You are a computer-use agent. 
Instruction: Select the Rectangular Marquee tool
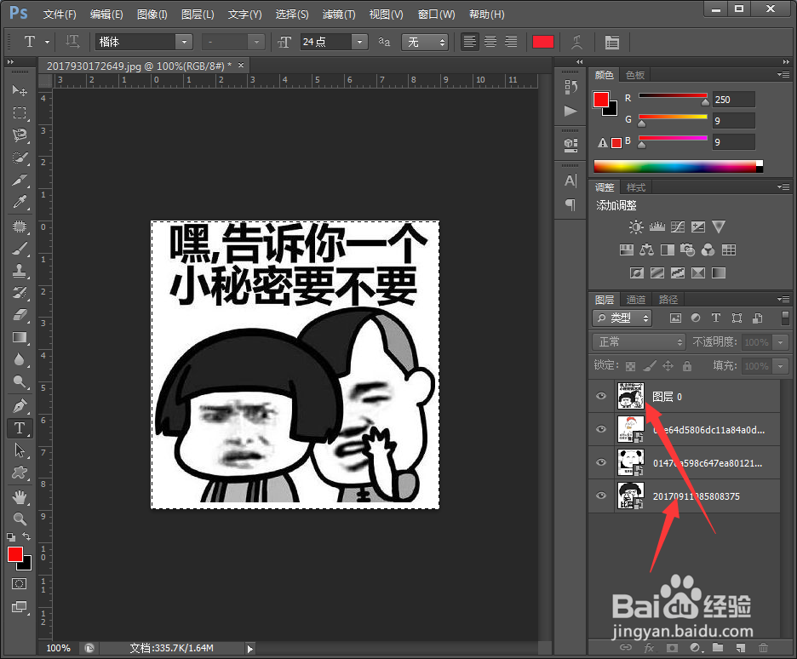pyautogui.click(x=20, y=112)
